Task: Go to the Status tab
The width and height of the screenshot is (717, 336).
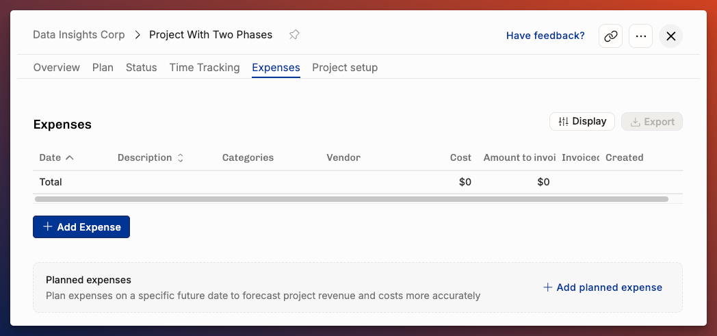Action: point(142,68)
